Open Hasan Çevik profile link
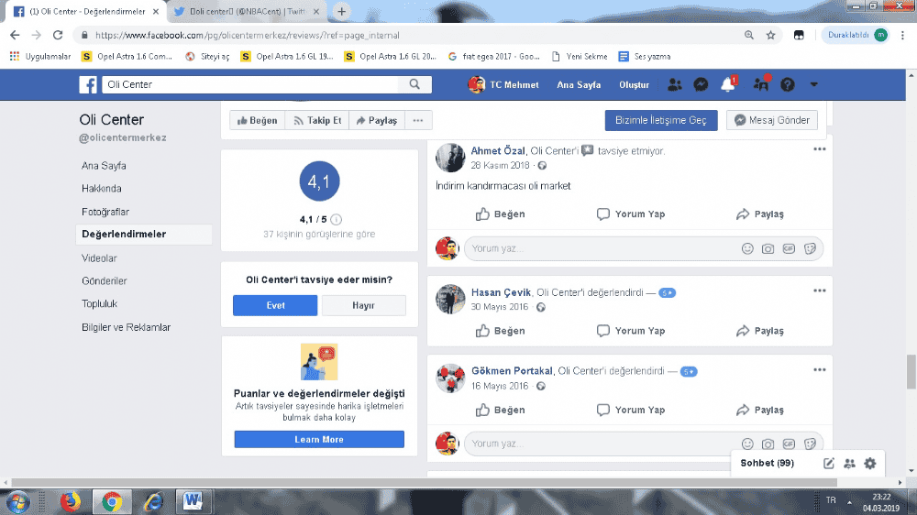This screenshot has height=515, width=917. 502,292
